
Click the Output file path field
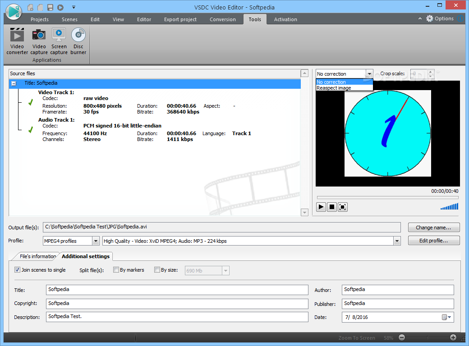tap(221, 227)
